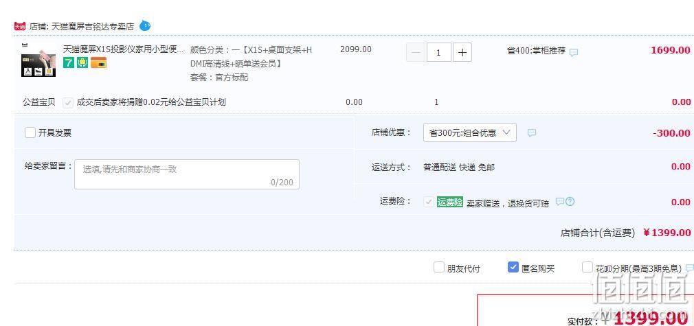Open the product thumbnail of 天猫魔屏X1S projector
The height and width of the screenshot is (326, 694).
38,60
